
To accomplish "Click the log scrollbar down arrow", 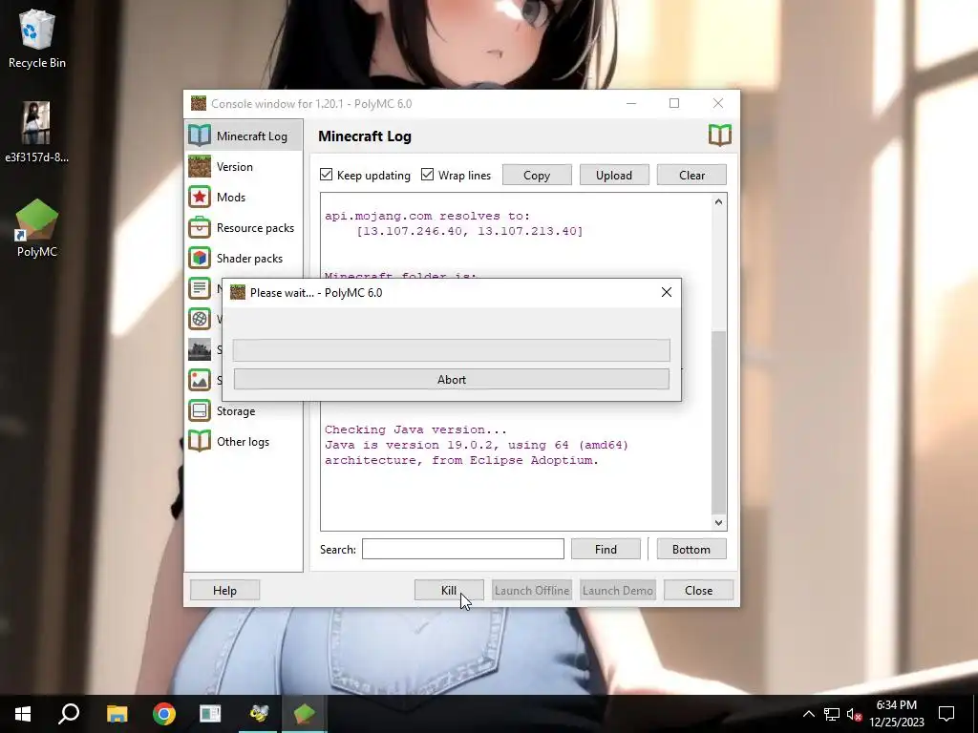I will pos(718,523).
